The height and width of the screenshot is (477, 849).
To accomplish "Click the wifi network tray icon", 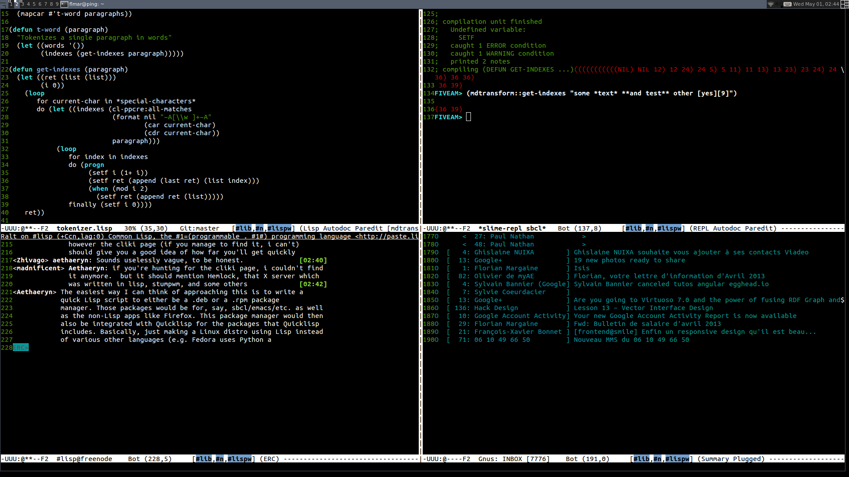I will 771,4.
